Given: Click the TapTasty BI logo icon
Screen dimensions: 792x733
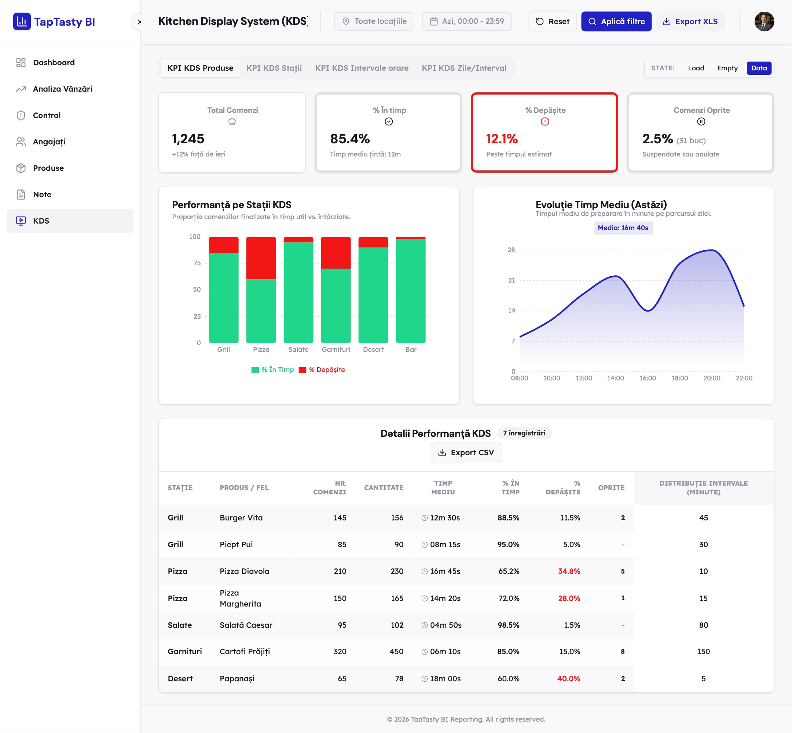Looking at the screenshot, I should [22, 21].
